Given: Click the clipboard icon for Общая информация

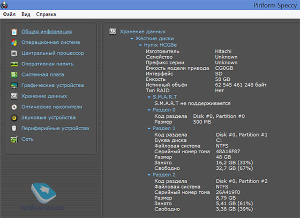Looking at the screenshot, I should pos(14,32).
